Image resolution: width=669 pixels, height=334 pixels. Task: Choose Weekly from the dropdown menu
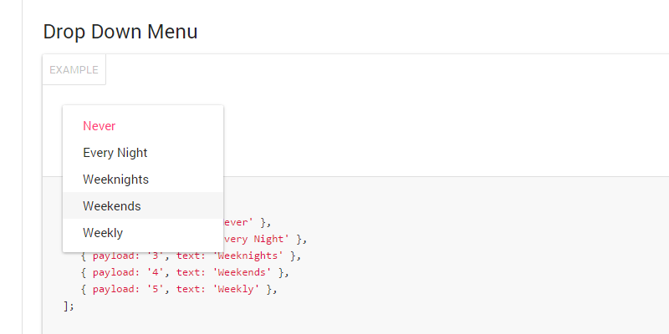click(x=103, y=233)
